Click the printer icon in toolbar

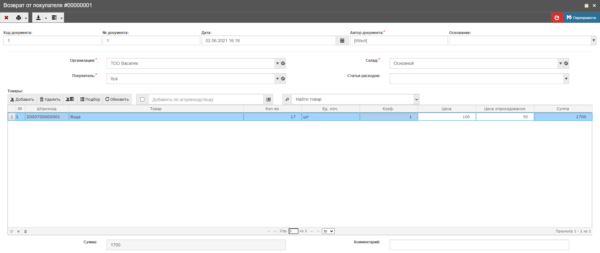pos(19,18)
